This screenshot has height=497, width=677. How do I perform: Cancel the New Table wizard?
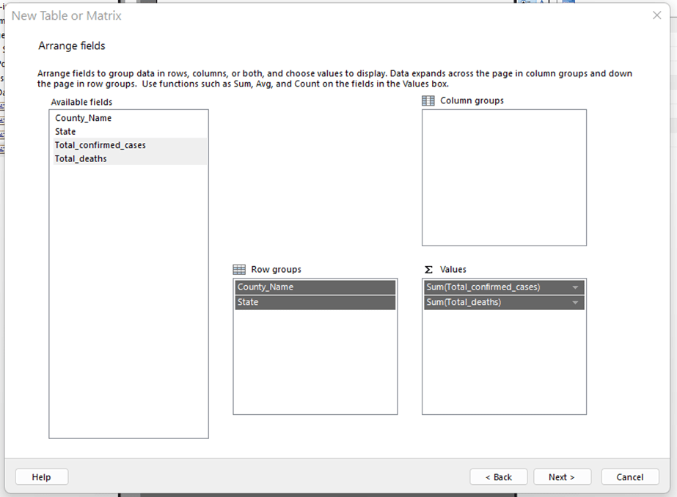(630, 476)
